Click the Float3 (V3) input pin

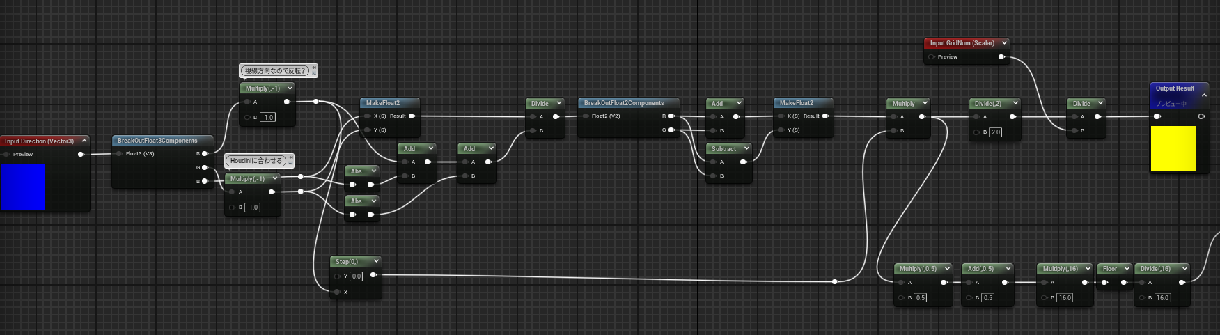[119, 153]
